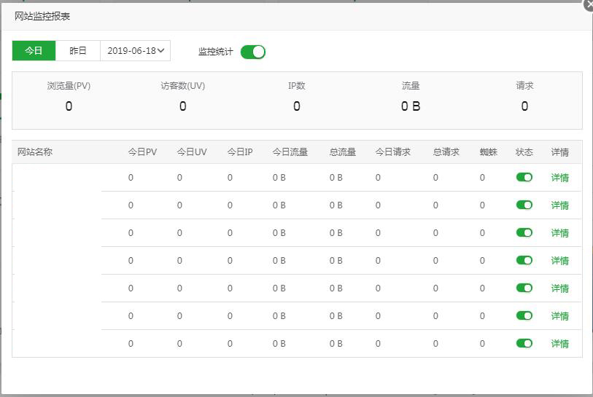Click the 今日PV column header
This screenshot has height=397, width=593.
[x=142, y=152]
